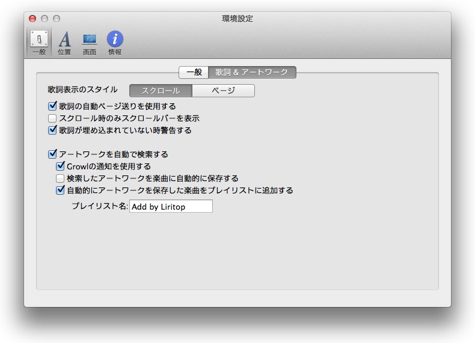
Task: Click the プレイリスト名: label
Action: click(100, 206)
